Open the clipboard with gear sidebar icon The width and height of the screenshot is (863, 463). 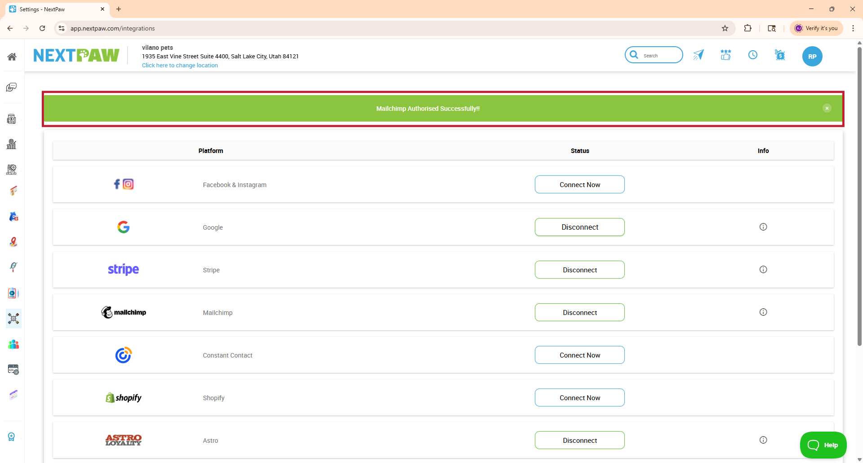tap(13, 293)
